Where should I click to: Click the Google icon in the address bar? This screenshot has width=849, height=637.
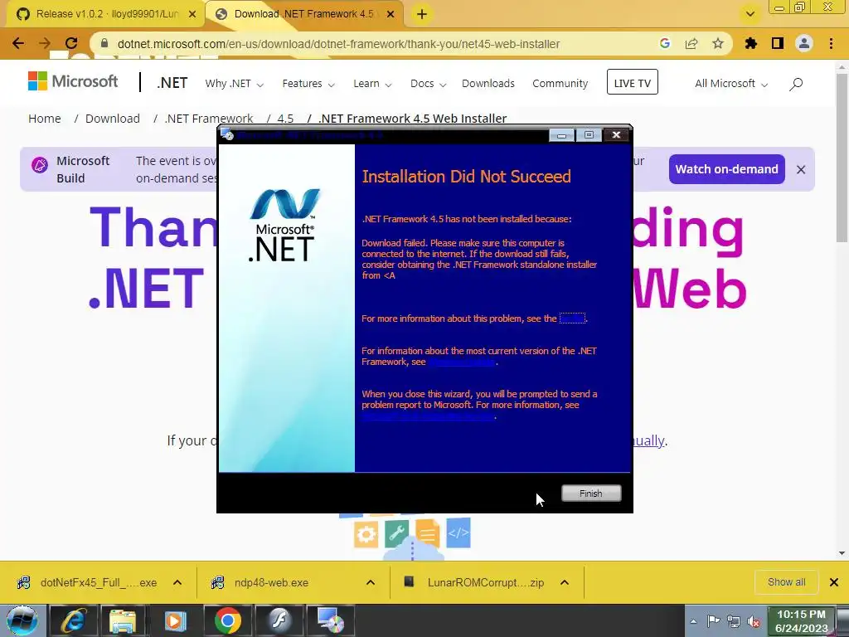[x=665, y=43]
